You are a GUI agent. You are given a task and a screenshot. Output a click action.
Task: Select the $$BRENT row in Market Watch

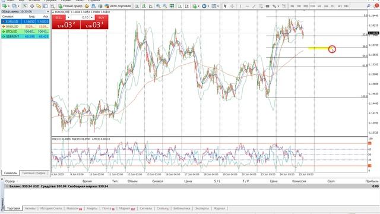(x=25, y=36)
